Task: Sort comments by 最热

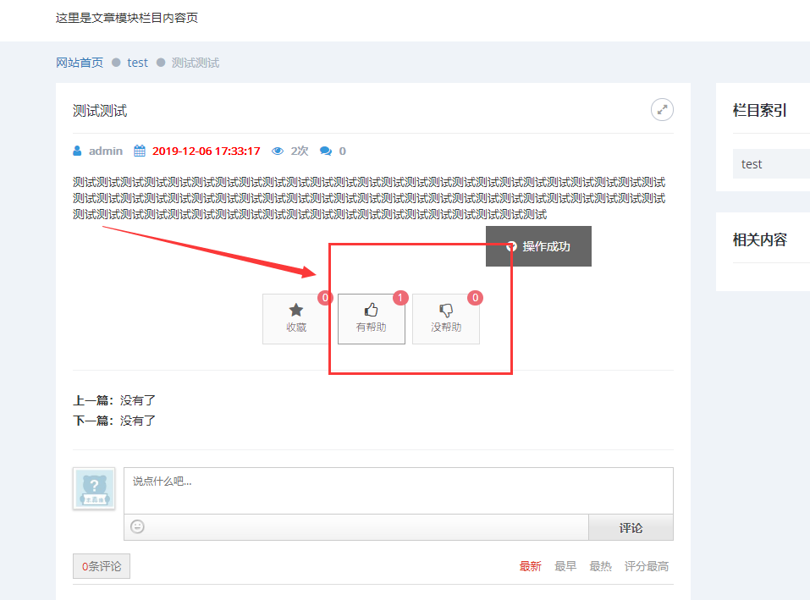Action: click(x=600, y=566)
